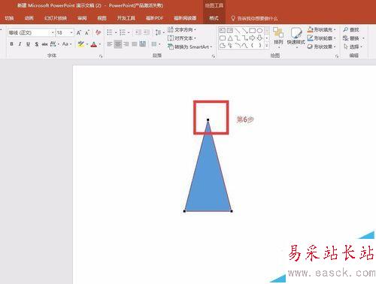The height and width of the screenshot is (284, 376).
Task: Align paragraph text to the left
Action: pos(109,44)
